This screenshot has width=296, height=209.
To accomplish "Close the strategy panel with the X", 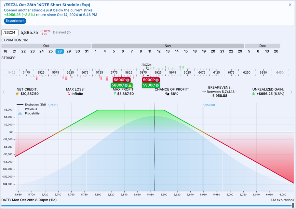I will pos(290,5).
